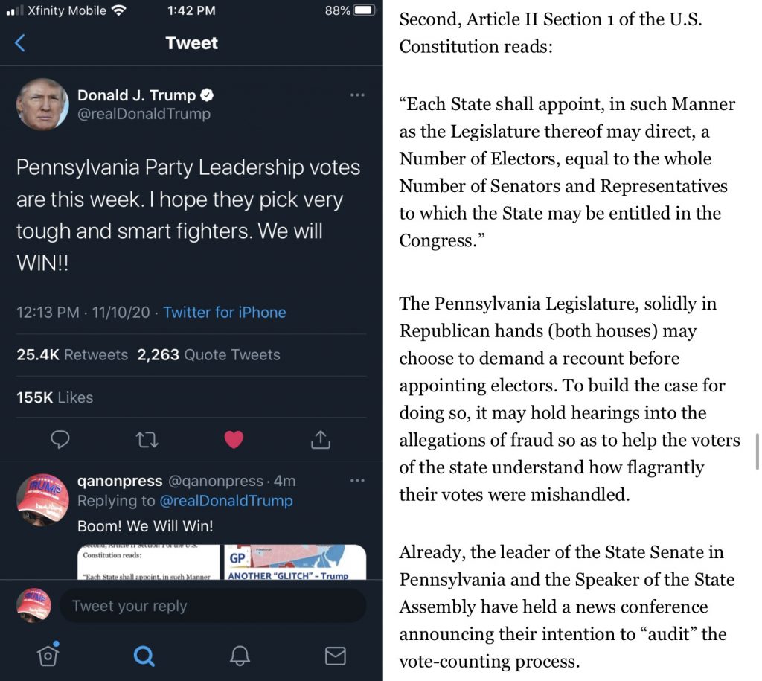The height and width of the screenshot is (681, 762).
Task: Tap the Tweet your reply field
Action: pyautogui.click(x=212, y=606)
